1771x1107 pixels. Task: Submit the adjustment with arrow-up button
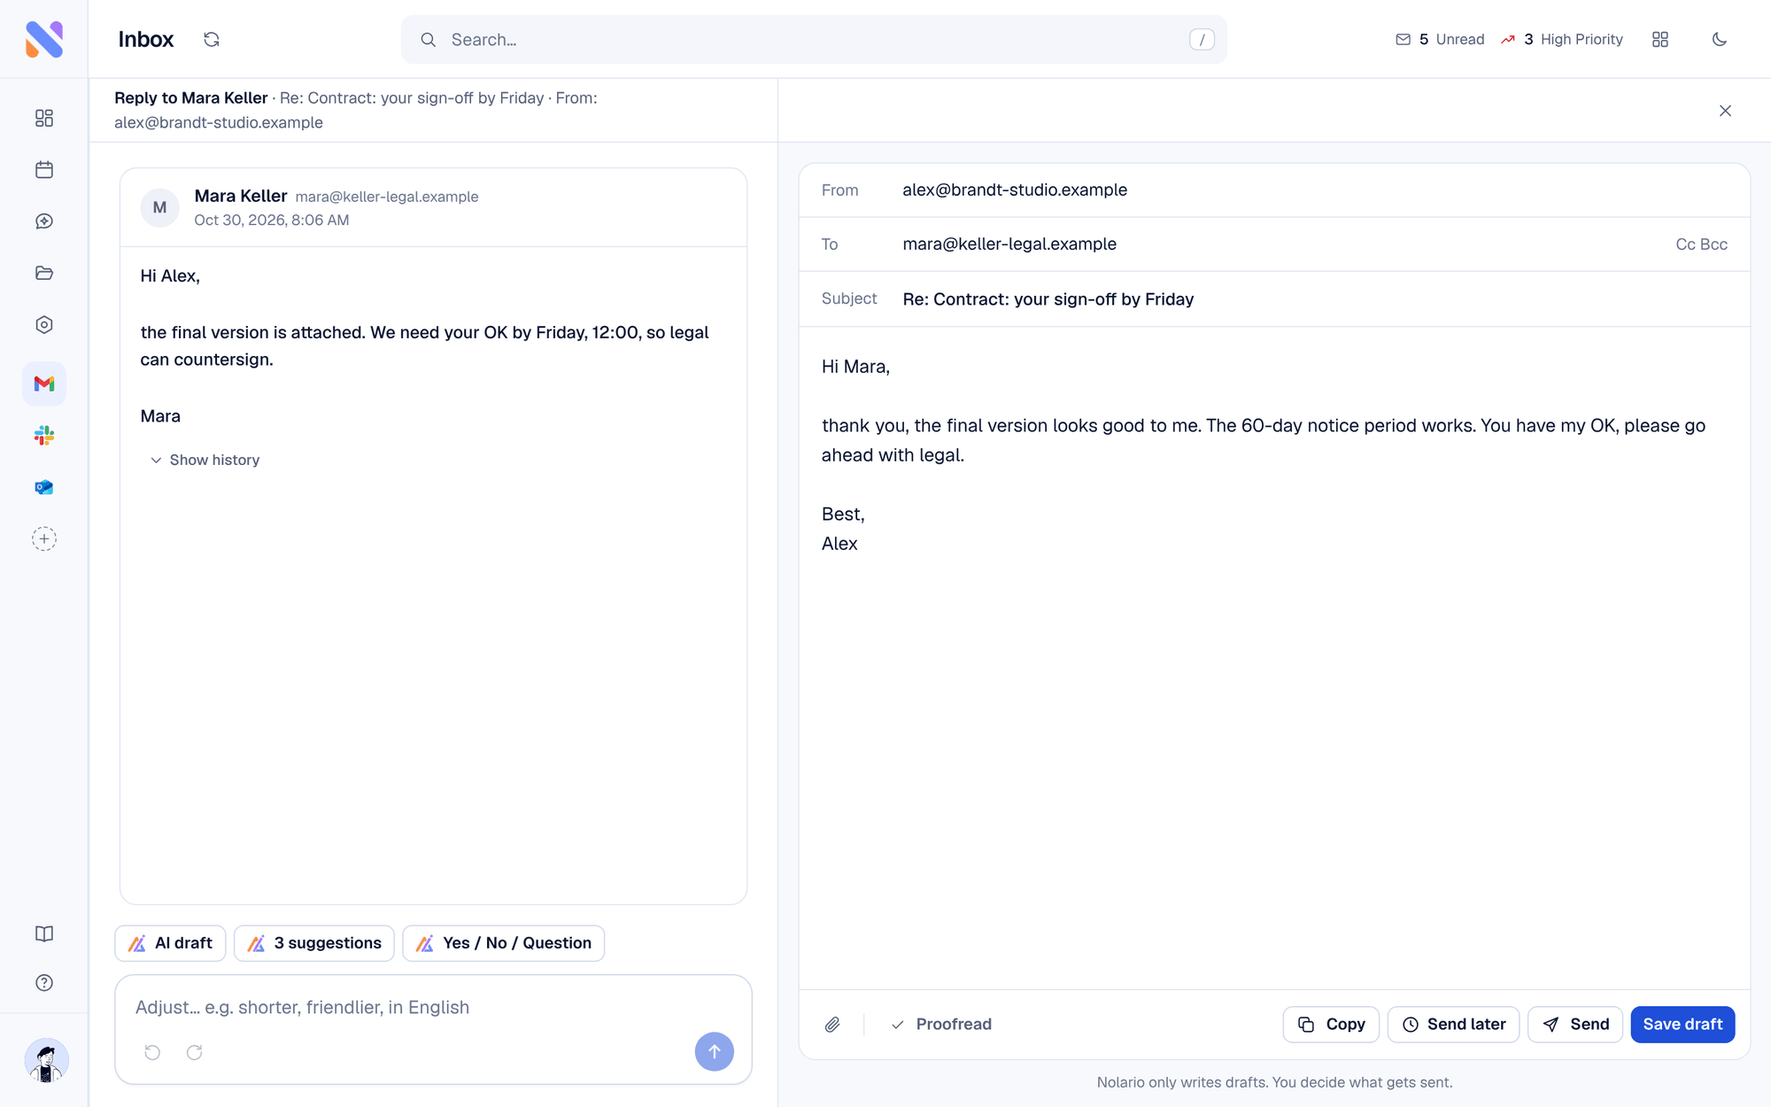click(714, 1052)
